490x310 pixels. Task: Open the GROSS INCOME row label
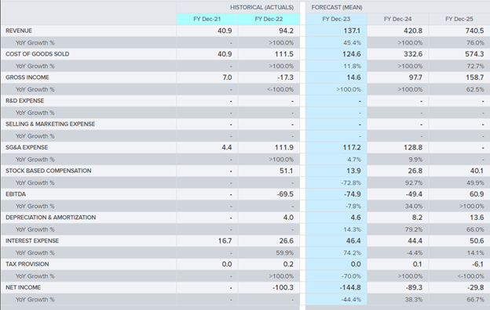(27, 77)
